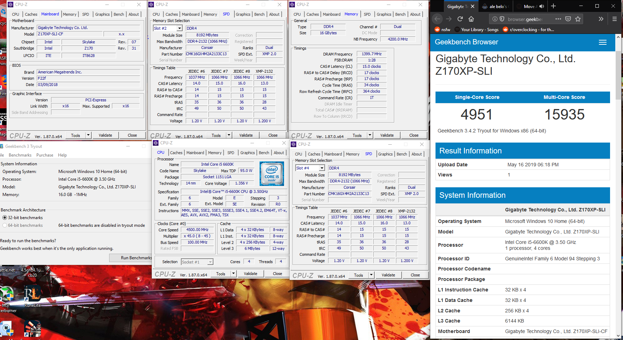
Task: Click the scrollbar down arrow in Firefox
Action: pos(618,336)
